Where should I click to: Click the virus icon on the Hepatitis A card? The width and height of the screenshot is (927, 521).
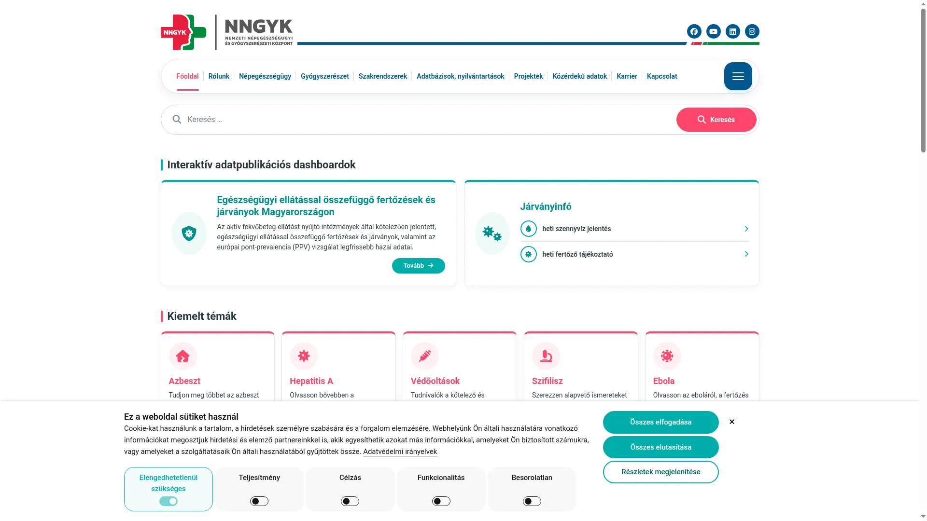304,356
